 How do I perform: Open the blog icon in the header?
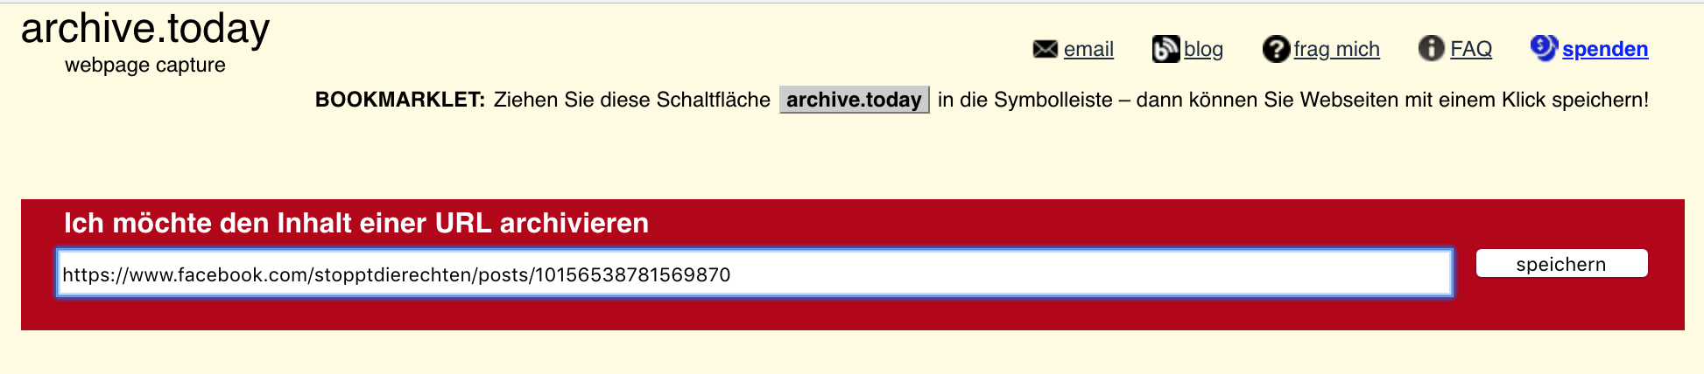tap(1165, 49)
